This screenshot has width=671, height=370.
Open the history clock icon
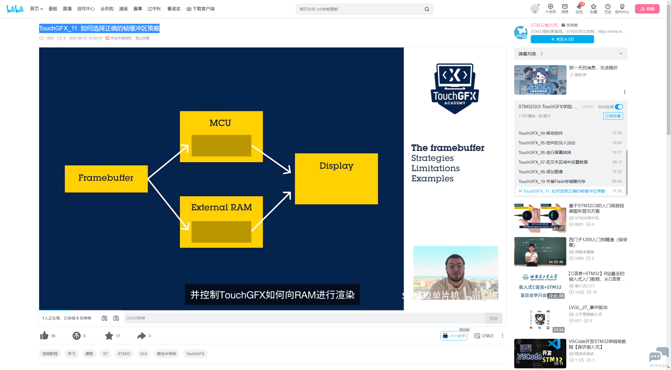coord(608,7)
